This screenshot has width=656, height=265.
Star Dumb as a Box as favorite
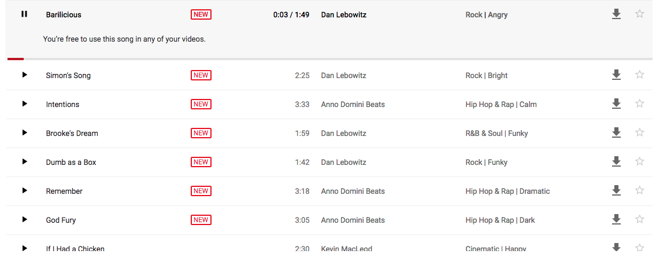click(639, 161)
